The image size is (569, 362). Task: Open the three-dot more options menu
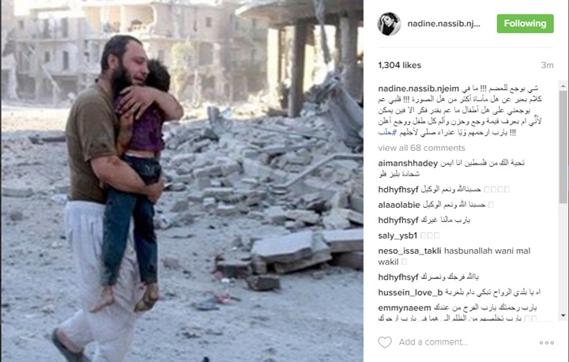(x=547, y=342)
